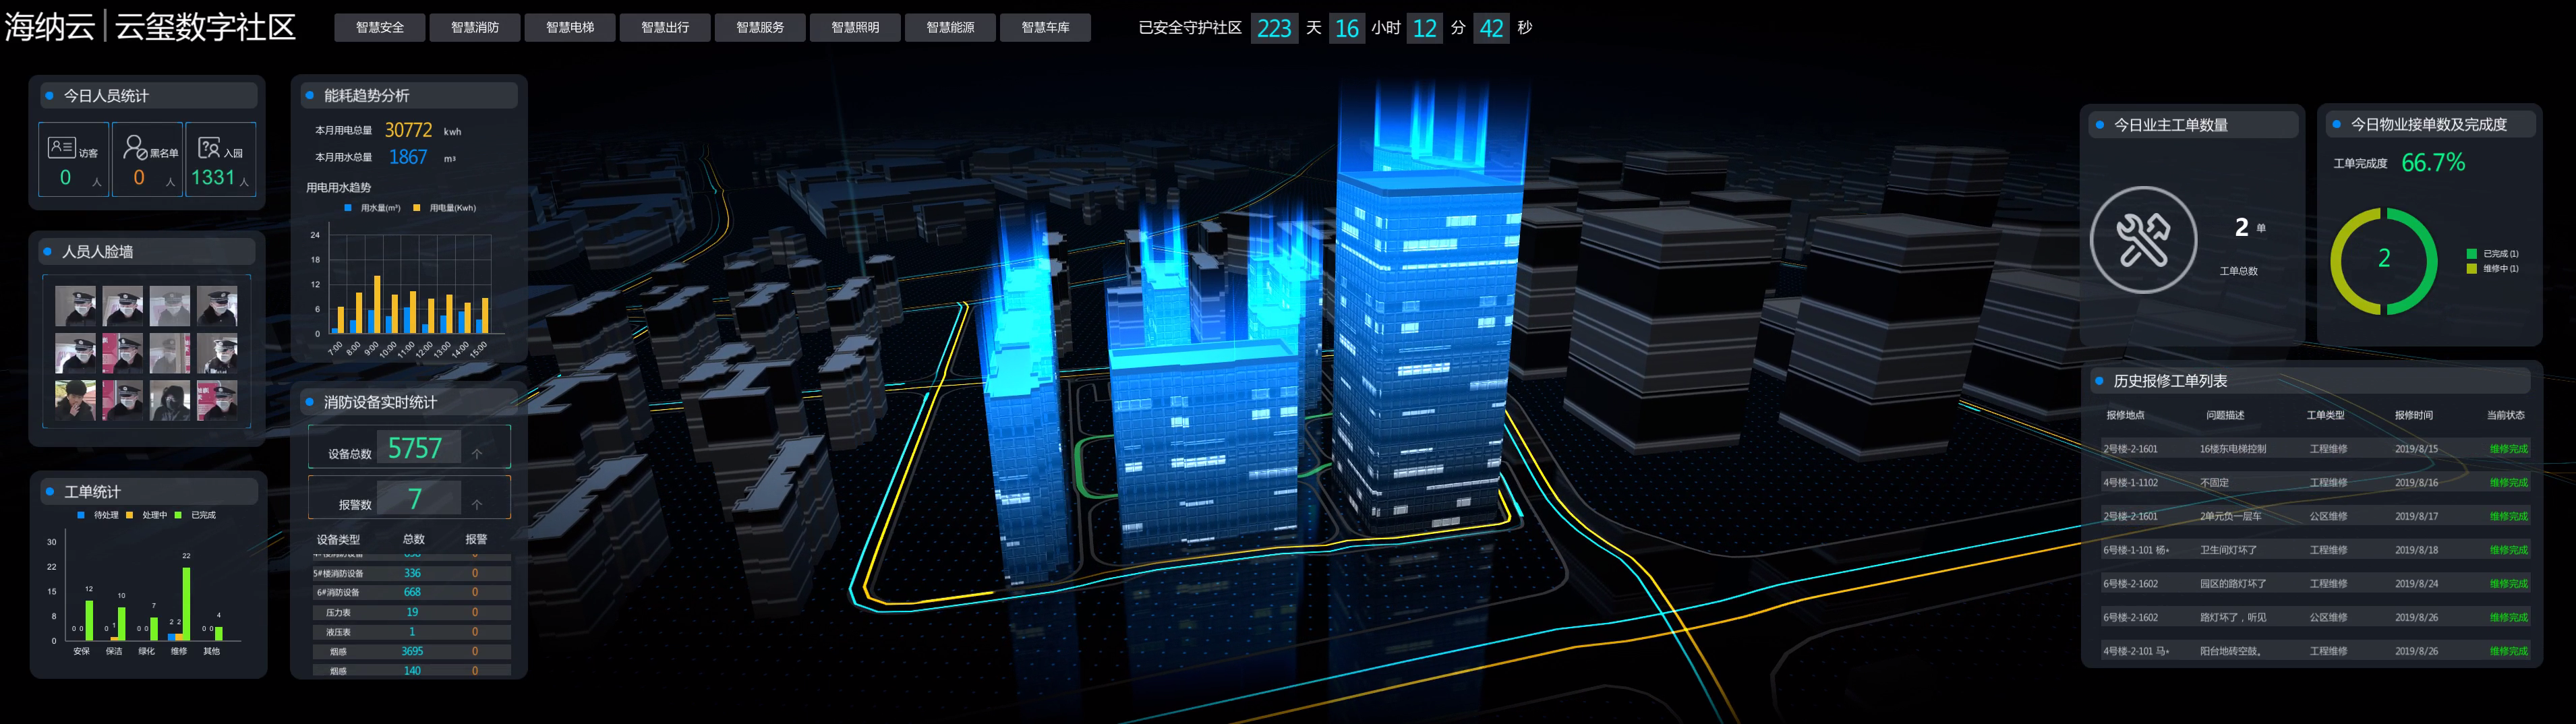Click the blacklist (黑名单) person icon
Viewport: 2576px width, 724px height.
(x=135, y=148)
